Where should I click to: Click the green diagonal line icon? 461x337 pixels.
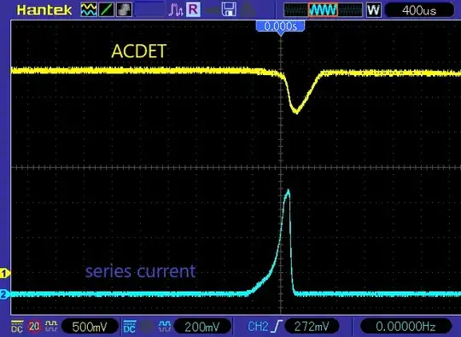(x=107, y=9)
